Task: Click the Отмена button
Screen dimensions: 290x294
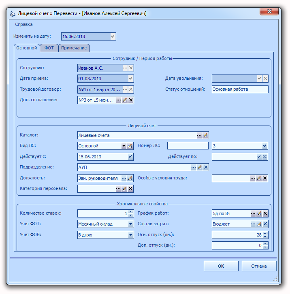Action: (x=259, y=266)
